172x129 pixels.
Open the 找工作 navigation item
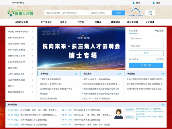[81, 22]
